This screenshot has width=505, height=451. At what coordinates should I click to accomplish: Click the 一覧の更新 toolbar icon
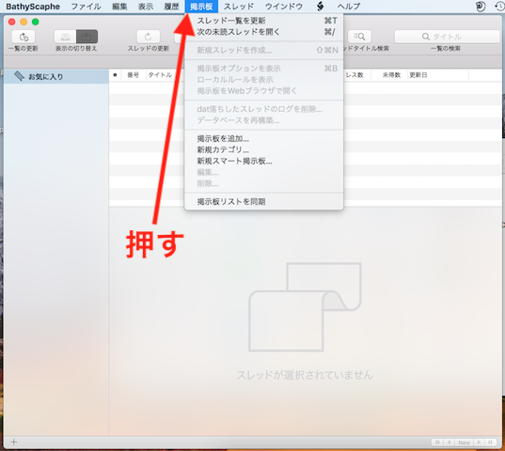tap(24, 37)
